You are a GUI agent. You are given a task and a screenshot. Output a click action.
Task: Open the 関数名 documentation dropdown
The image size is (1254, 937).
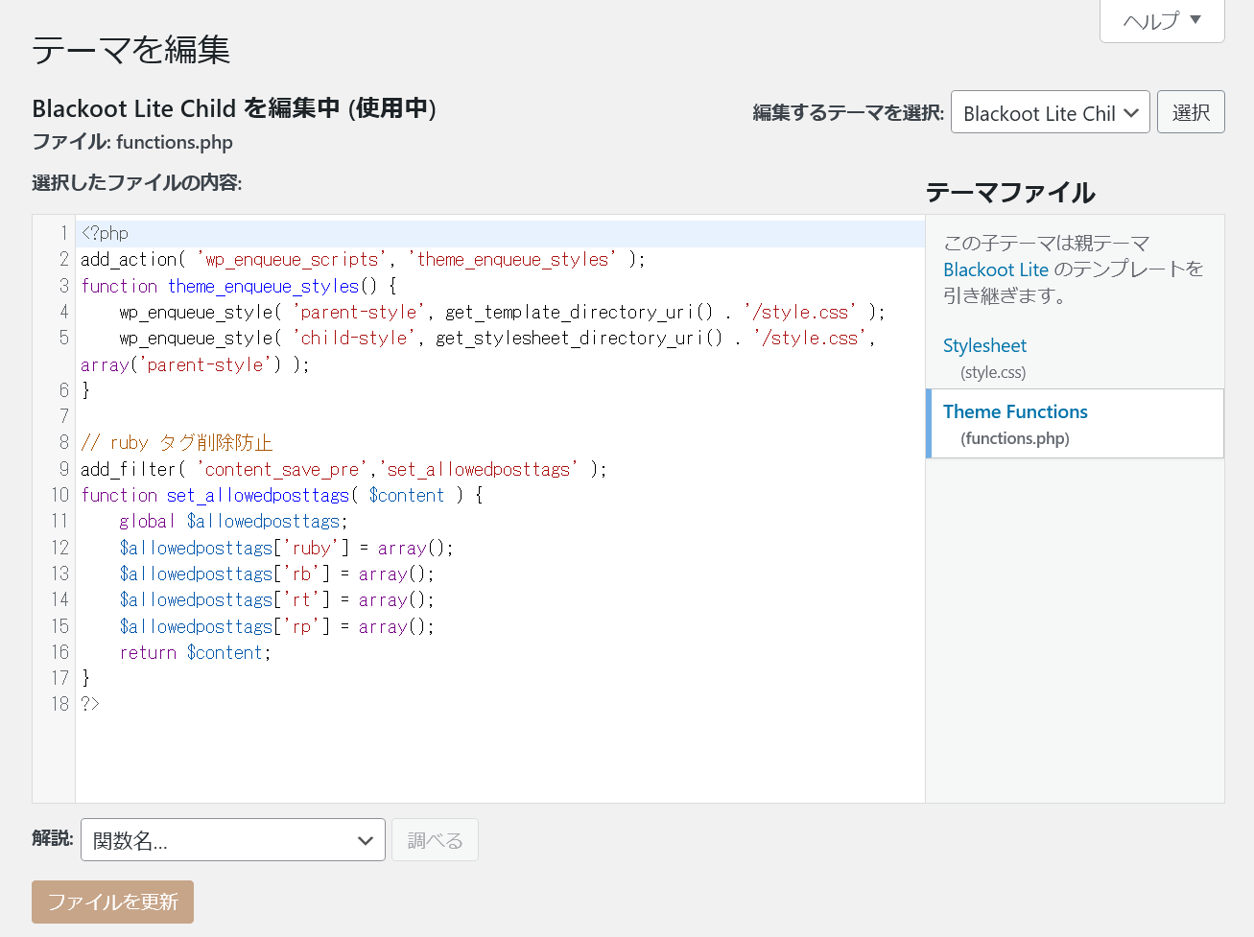[233, 840]
